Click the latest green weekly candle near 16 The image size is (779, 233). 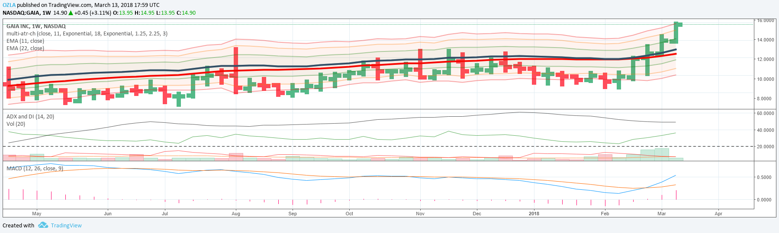pyautogui.click(x=676, y=32)
